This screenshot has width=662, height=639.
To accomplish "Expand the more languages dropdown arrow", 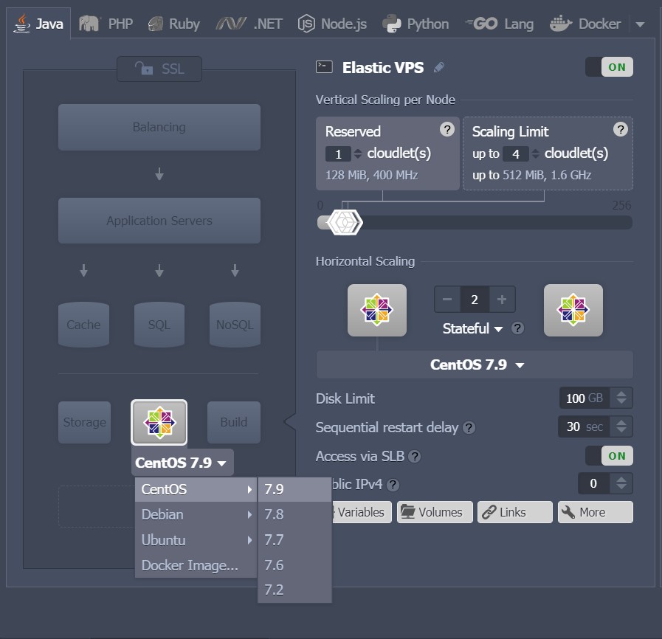I will point(640,24).
